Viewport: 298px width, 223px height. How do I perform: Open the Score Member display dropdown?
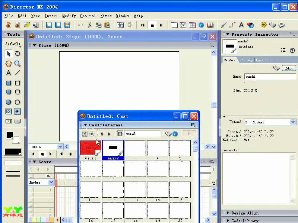[51, 182]
